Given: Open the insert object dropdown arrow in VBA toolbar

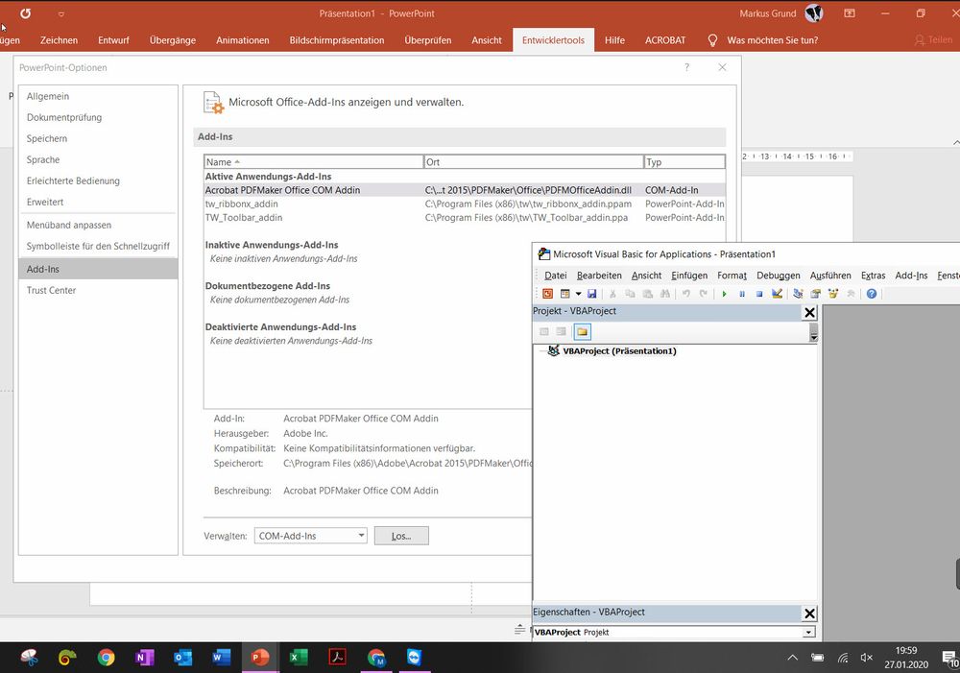Looking at the screenshot, I should (x=578, y=294).
